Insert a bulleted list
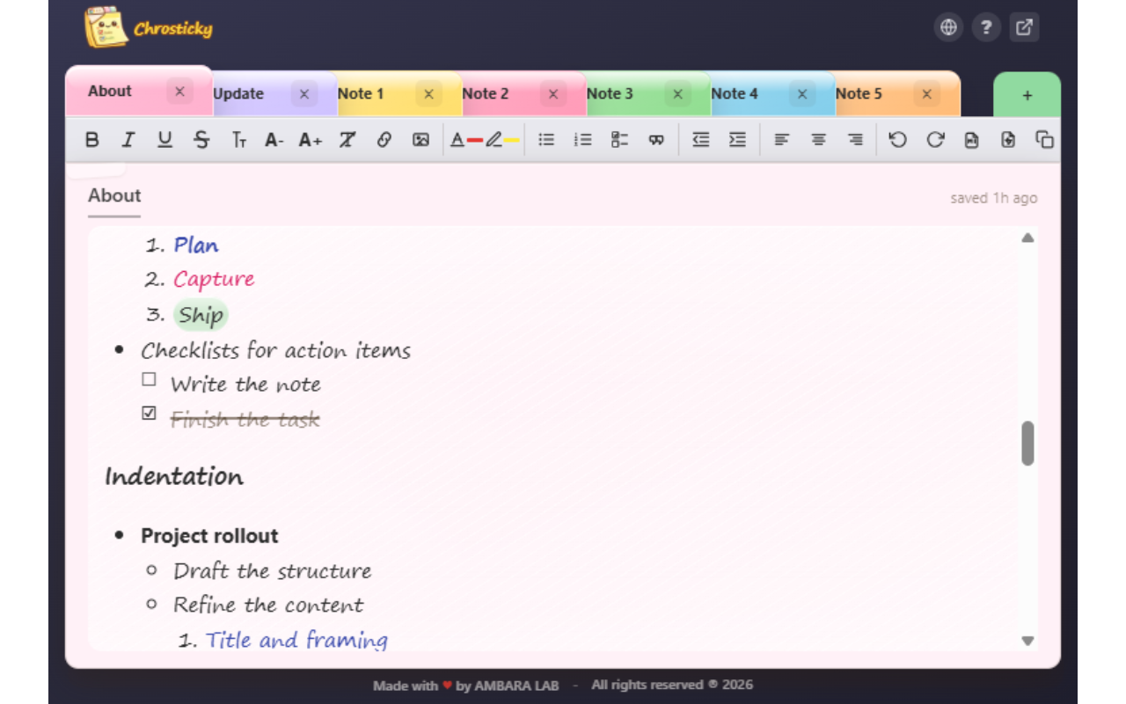Image resolution: width=1126 pixels, height=704 pixels. 546,140
